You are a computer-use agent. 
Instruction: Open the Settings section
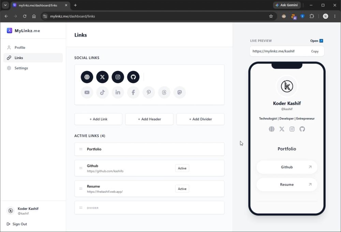click(x=33, y=68)
